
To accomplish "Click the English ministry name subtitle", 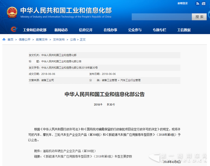I will [66, 17].
